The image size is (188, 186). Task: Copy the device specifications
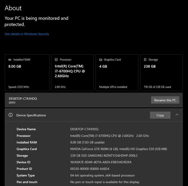(160, 115)
